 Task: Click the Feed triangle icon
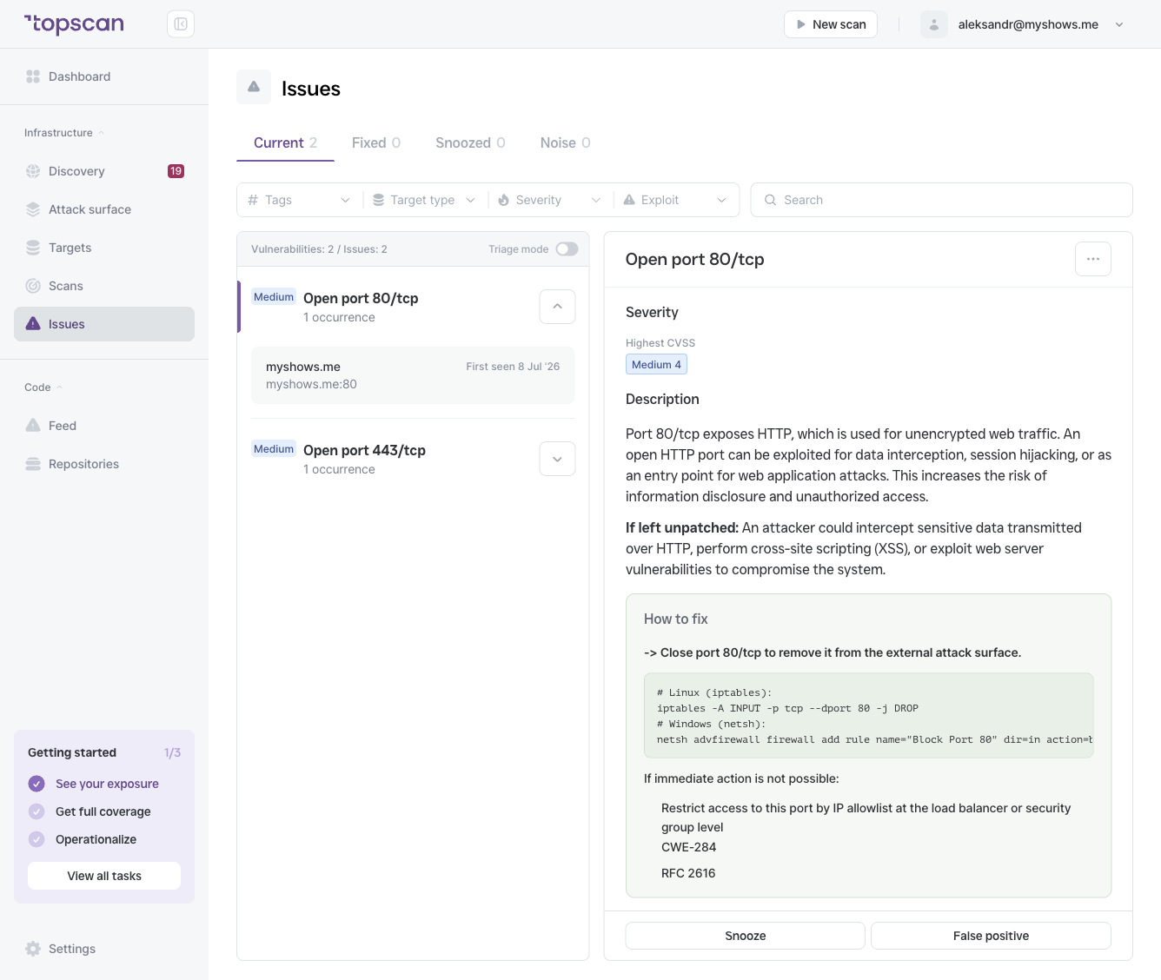pyautogui.click(x=33, y=426)
